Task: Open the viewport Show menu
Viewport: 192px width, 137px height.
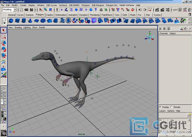Action: [x=35, y=27]
